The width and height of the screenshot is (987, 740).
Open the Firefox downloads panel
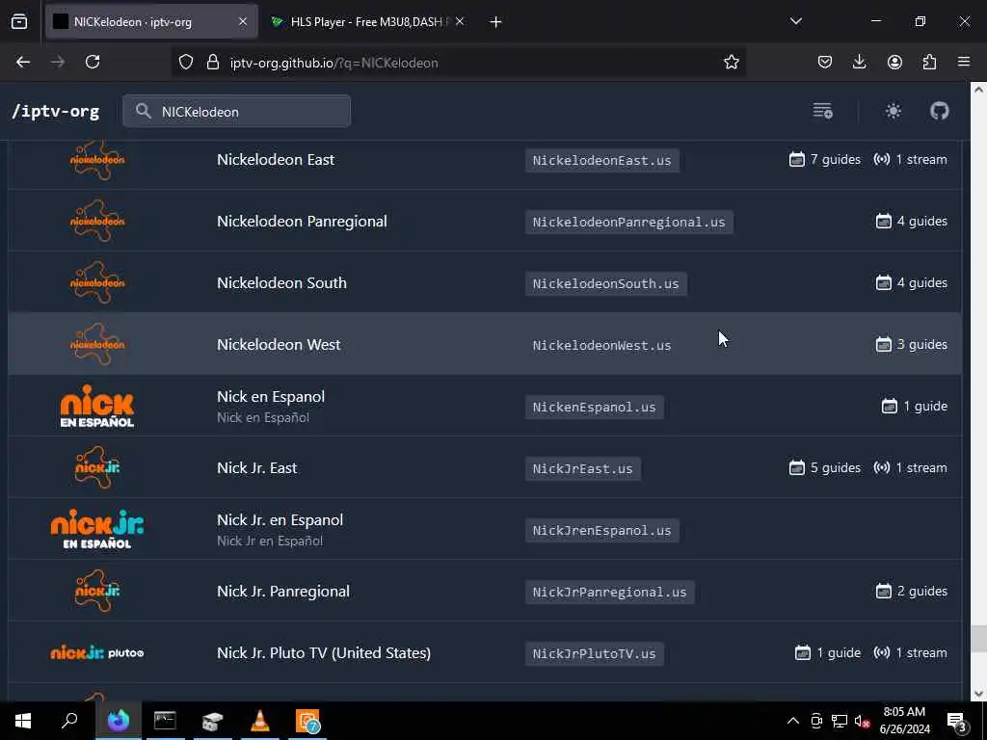click(x=859, y=62)
